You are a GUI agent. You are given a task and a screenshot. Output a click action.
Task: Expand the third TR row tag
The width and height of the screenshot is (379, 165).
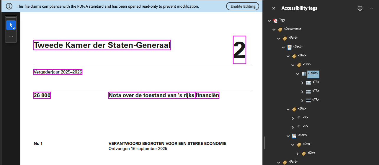[302, 101]
